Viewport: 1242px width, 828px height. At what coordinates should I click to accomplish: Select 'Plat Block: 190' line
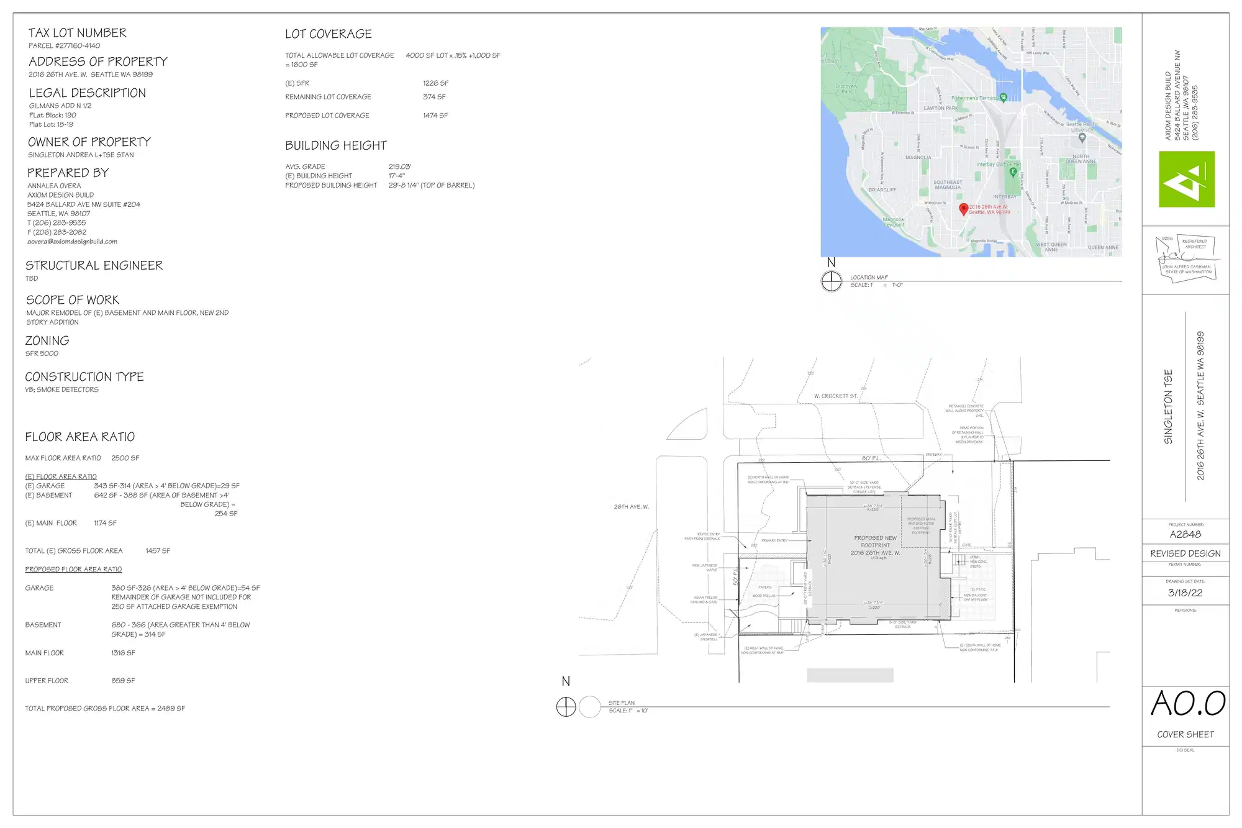[x=53, y=116]
